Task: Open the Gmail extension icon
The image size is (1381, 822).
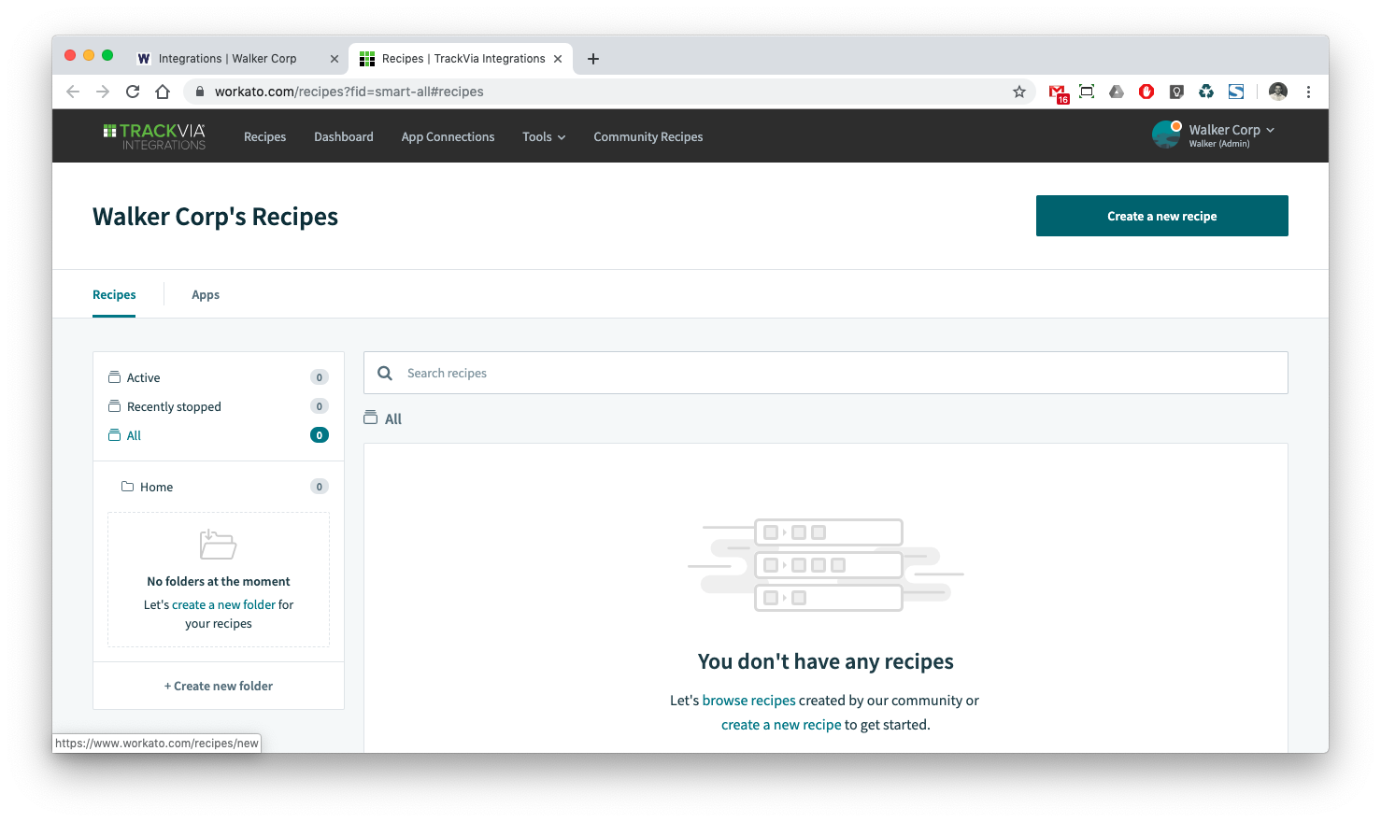Action: (1058, 92)
